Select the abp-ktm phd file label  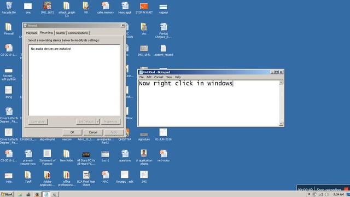click(x=48, y=139)
